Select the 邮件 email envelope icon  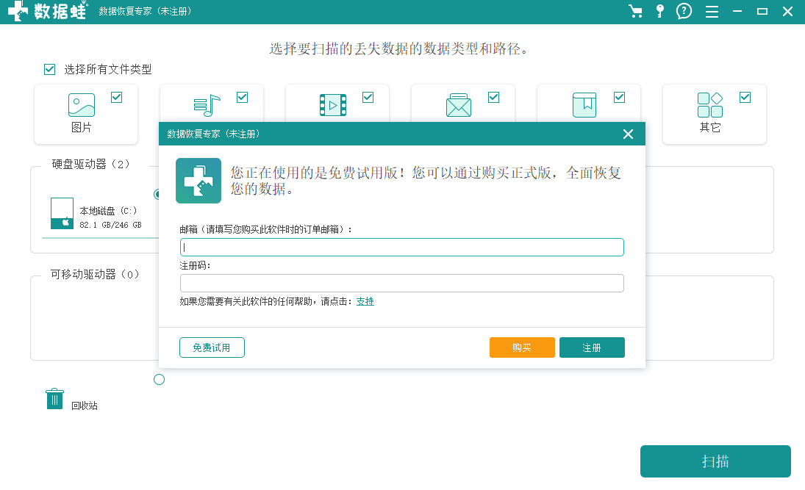(x=458, y=104)
